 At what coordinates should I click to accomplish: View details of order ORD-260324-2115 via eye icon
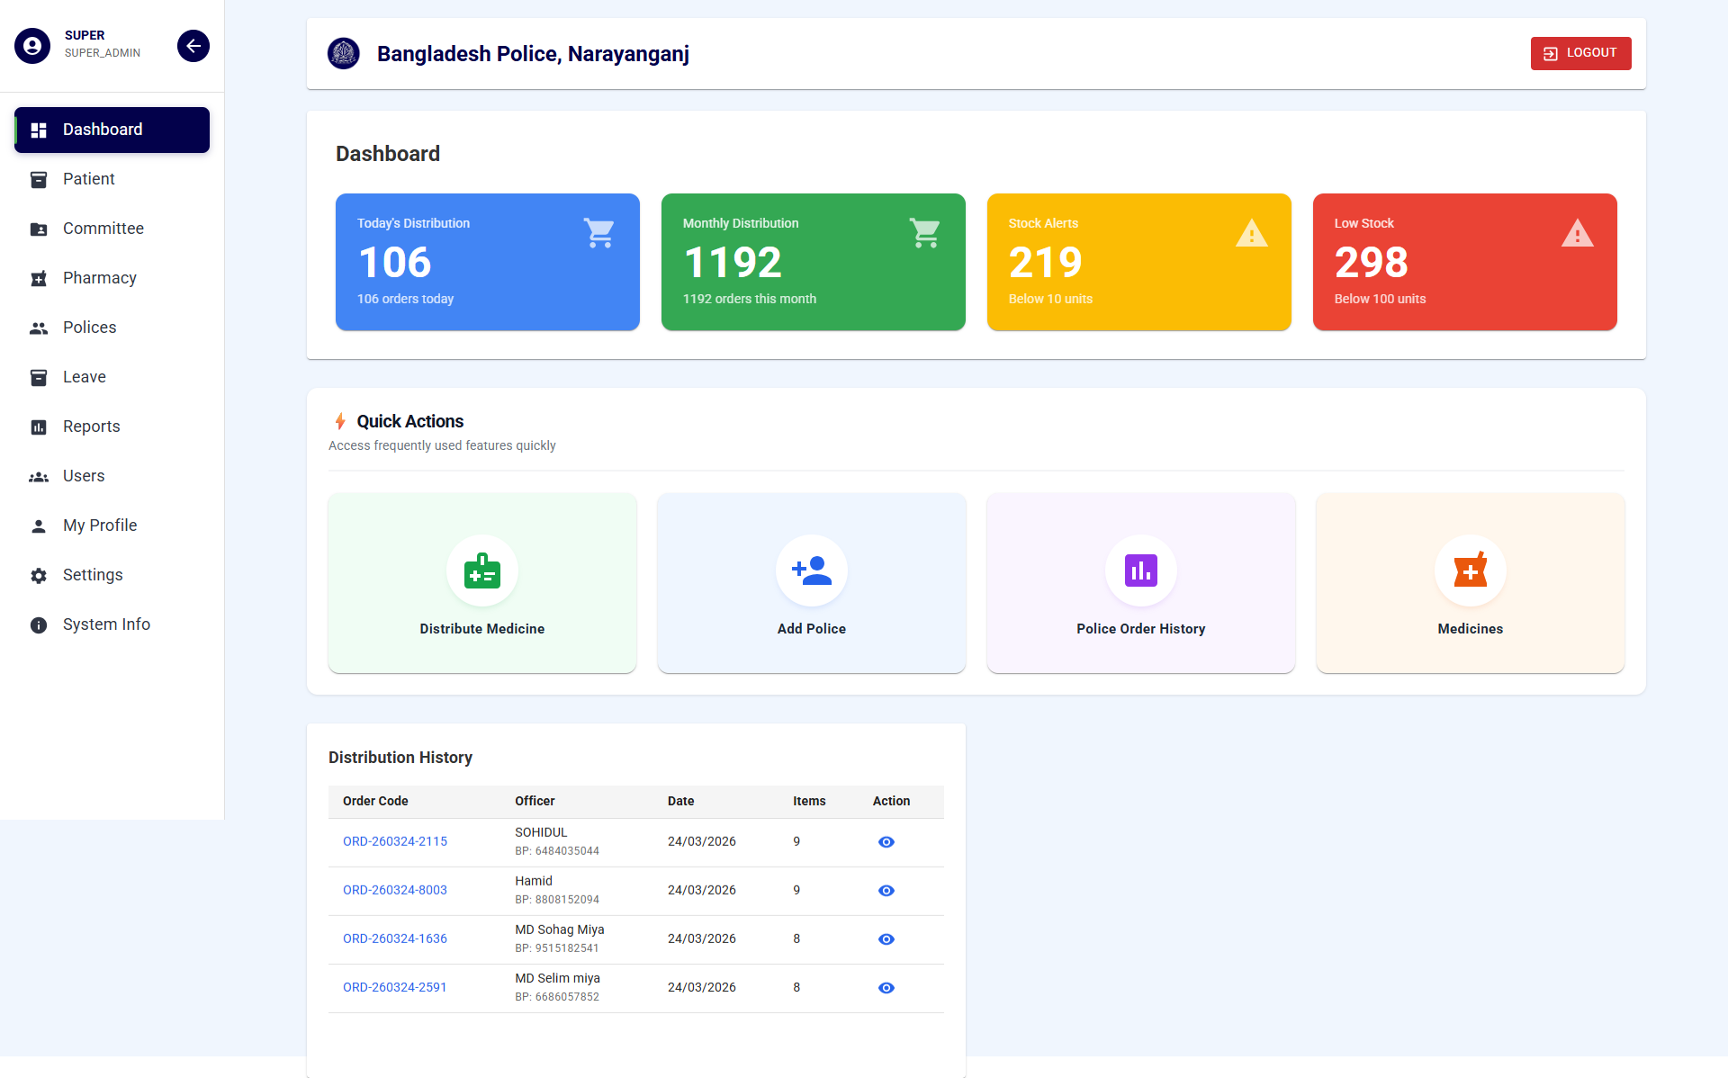click(x=886, y=841)
